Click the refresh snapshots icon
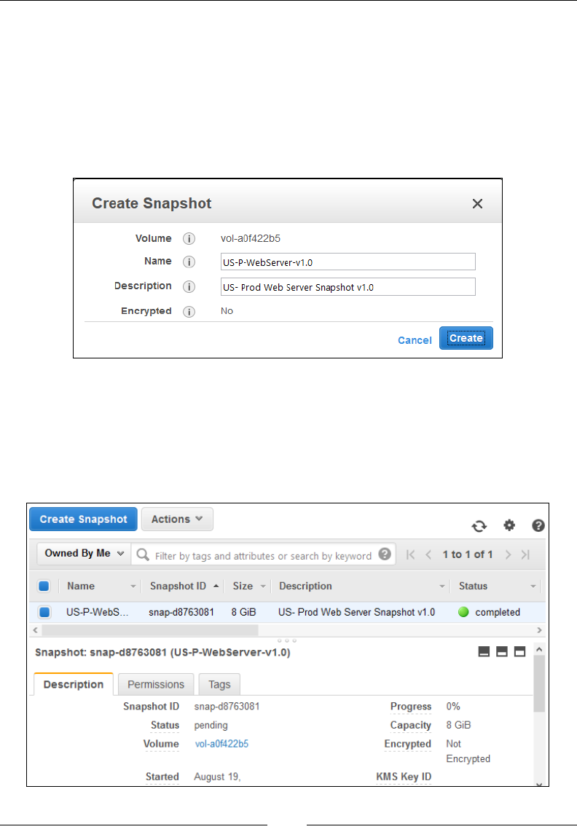This screenshot has width=577, height=832. pos(479,526)
